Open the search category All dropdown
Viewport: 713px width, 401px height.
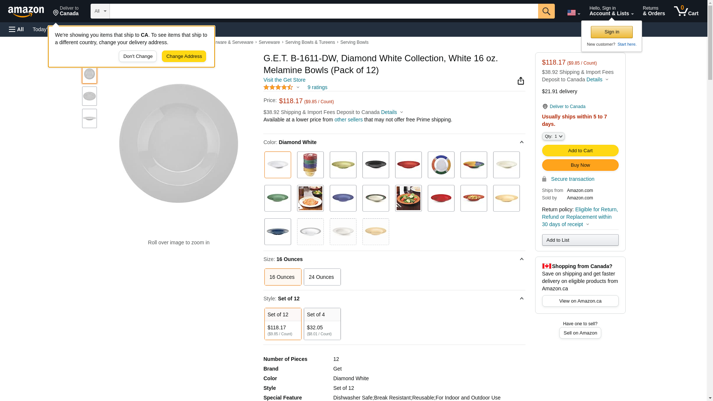point(100,11)
